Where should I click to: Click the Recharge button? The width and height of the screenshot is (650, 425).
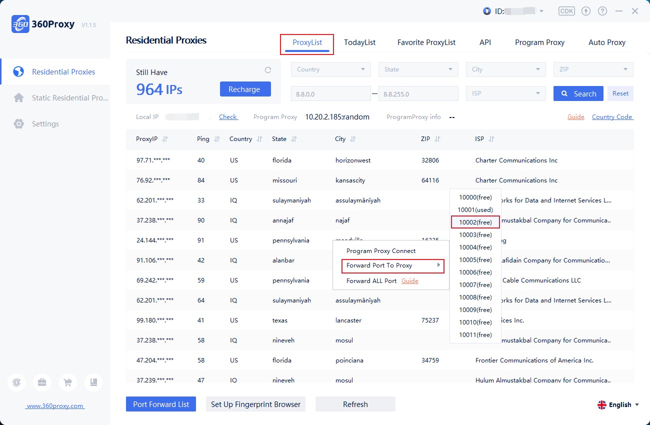coord(245,89)
